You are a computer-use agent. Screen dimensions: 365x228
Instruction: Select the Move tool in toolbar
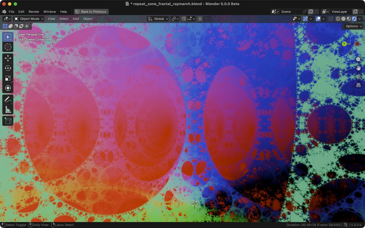tap(8, 58)
